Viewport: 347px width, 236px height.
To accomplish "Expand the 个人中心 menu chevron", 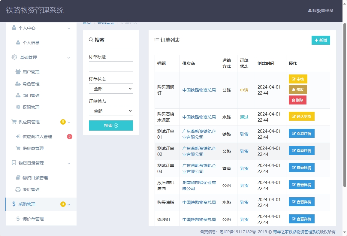I will click(x=69, y=28).
